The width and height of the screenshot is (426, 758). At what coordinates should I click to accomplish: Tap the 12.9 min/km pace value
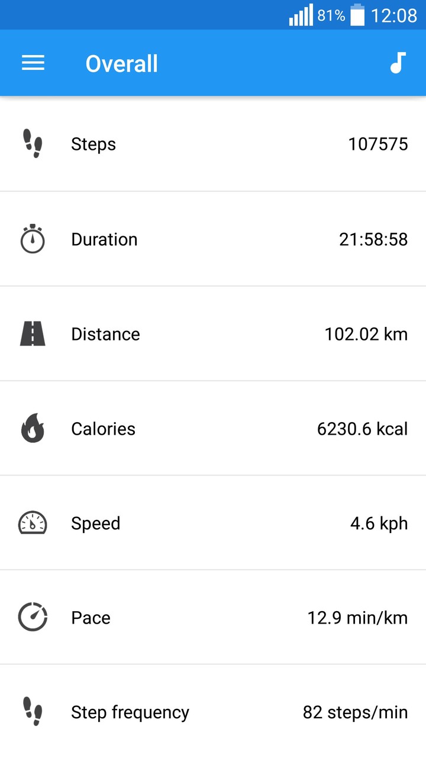357,618
